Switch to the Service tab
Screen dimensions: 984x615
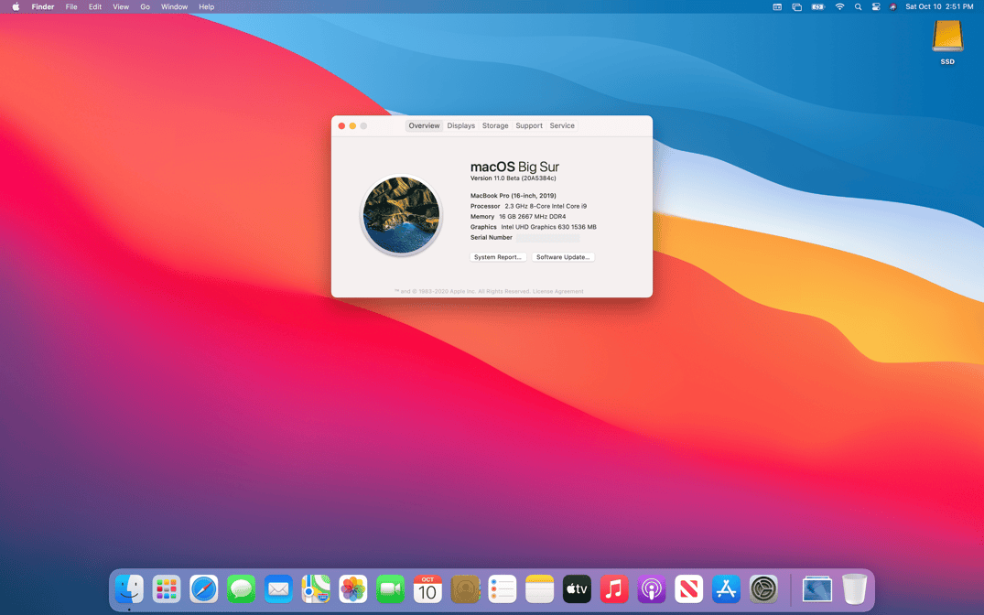562,125
